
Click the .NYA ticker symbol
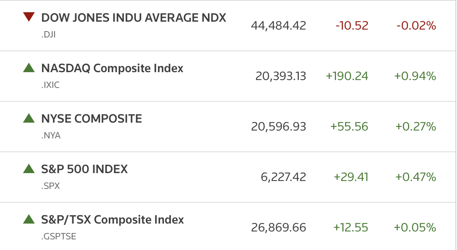(x=51, y=136)
